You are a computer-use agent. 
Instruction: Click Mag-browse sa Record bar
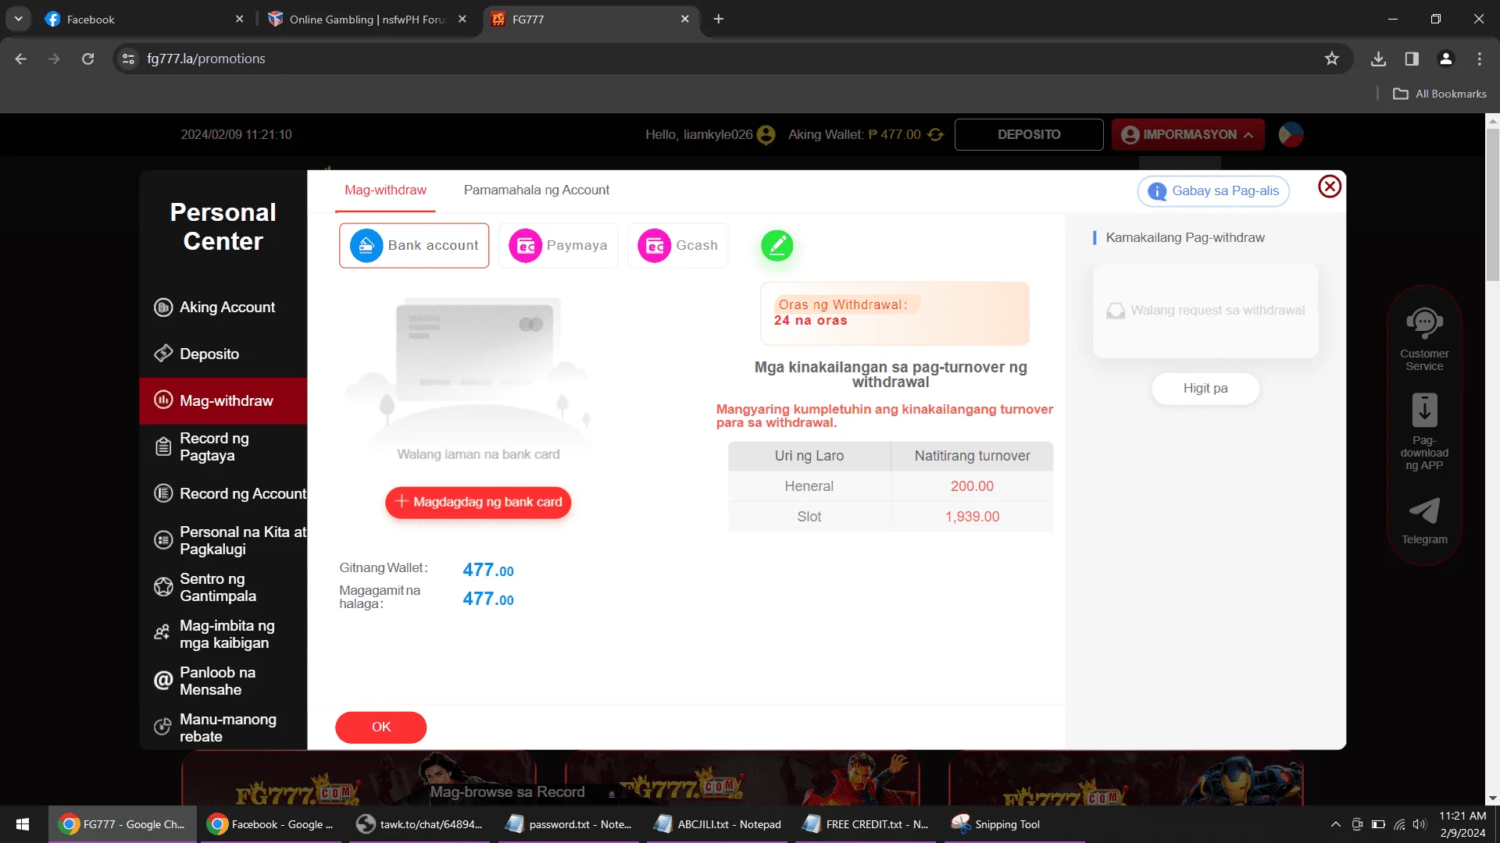[x=522, y=792]
